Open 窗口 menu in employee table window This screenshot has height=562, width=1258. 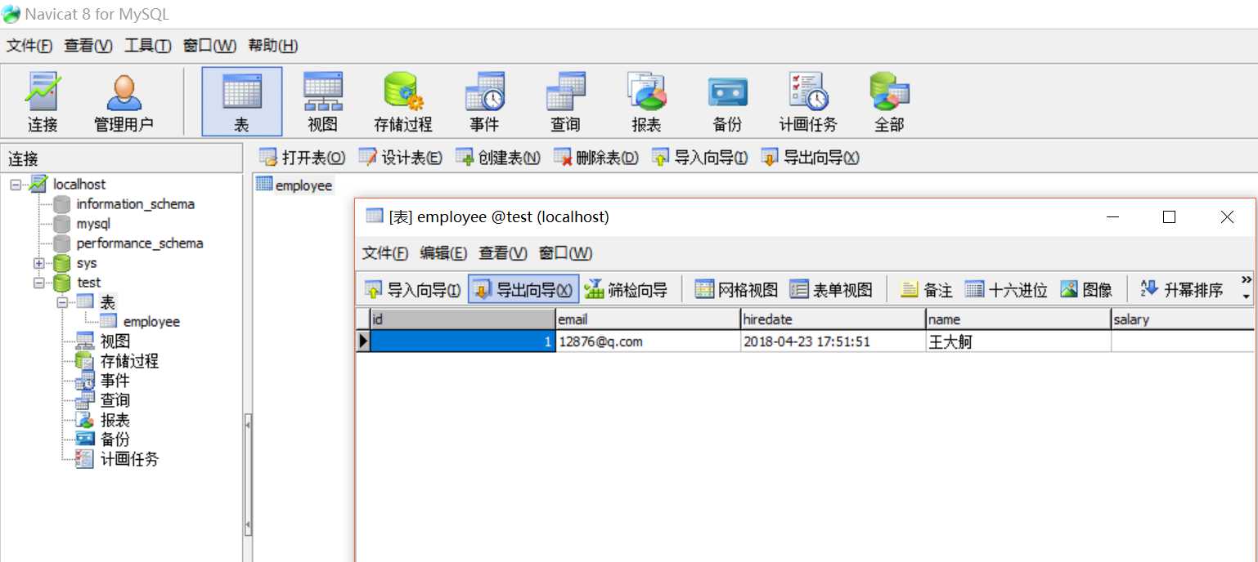(x=566, y=253)
